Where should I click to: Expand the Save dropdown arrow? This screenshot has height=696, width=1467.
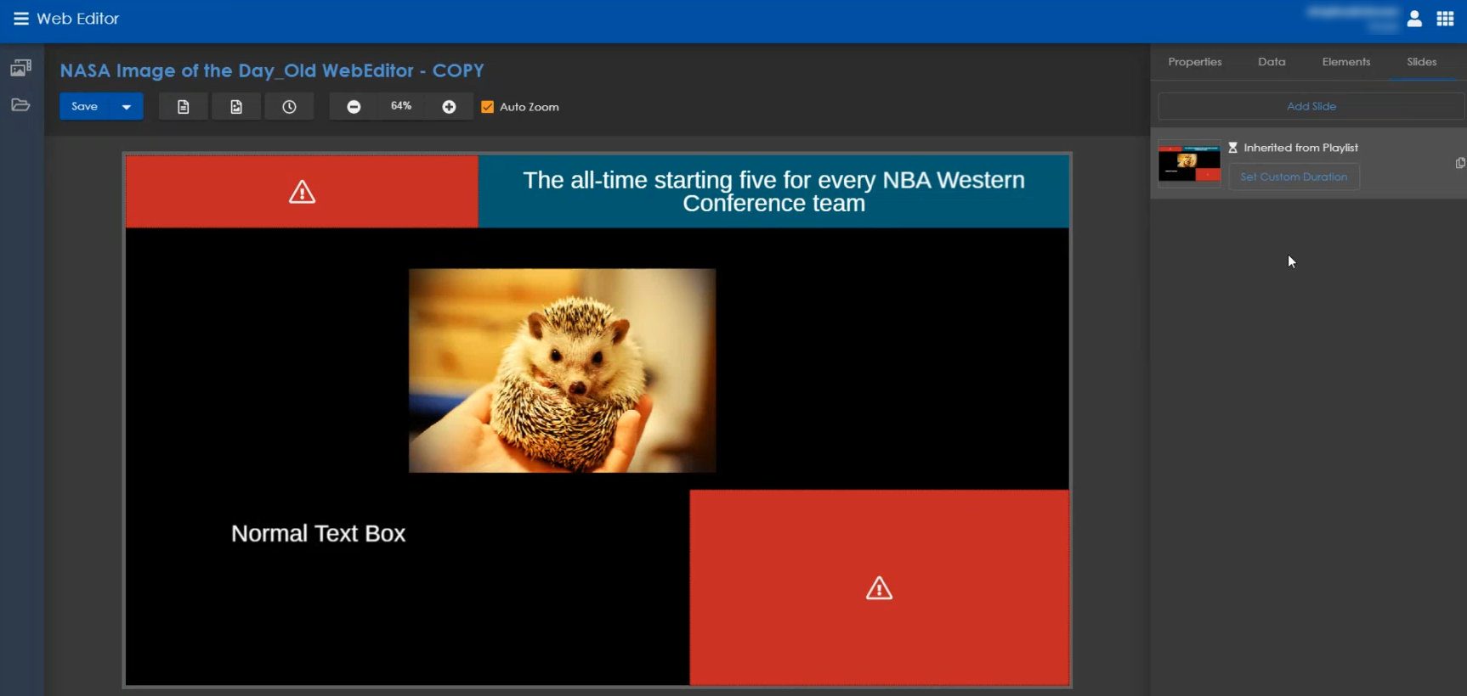127,107
